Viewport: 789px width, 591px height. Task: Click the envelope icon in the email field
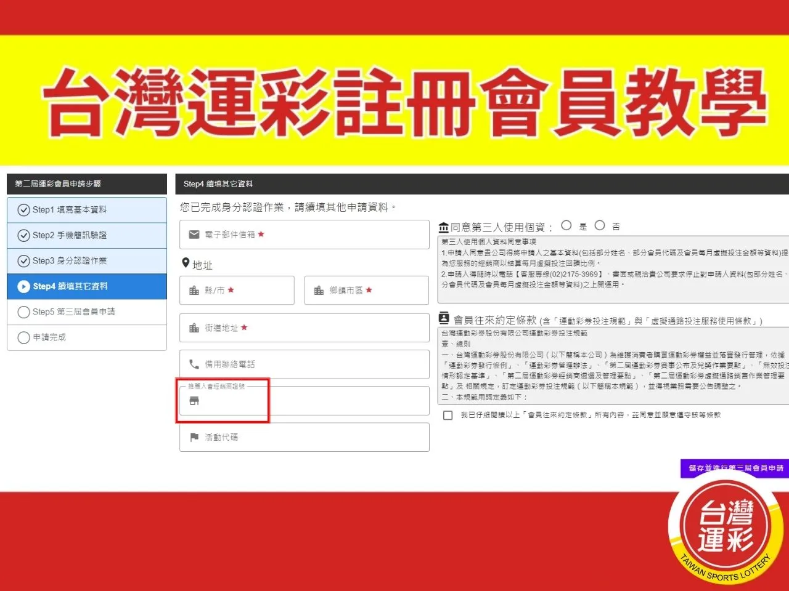194,235
